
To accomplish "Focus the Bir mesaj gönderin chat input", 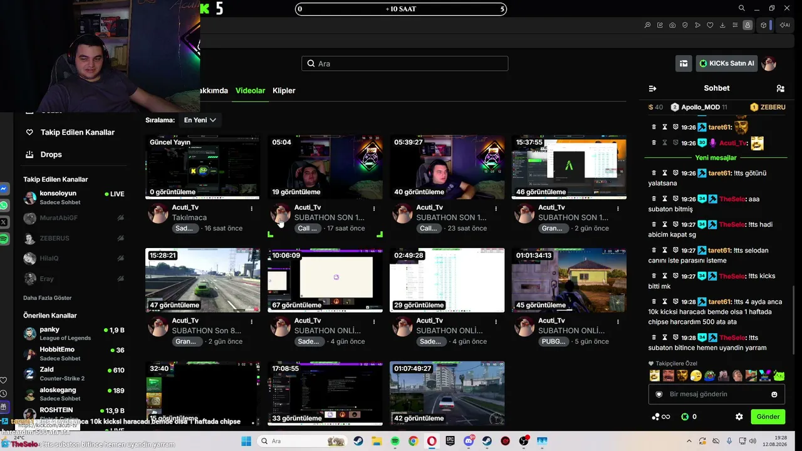I will pyautogui.click(x=716, y=394).
